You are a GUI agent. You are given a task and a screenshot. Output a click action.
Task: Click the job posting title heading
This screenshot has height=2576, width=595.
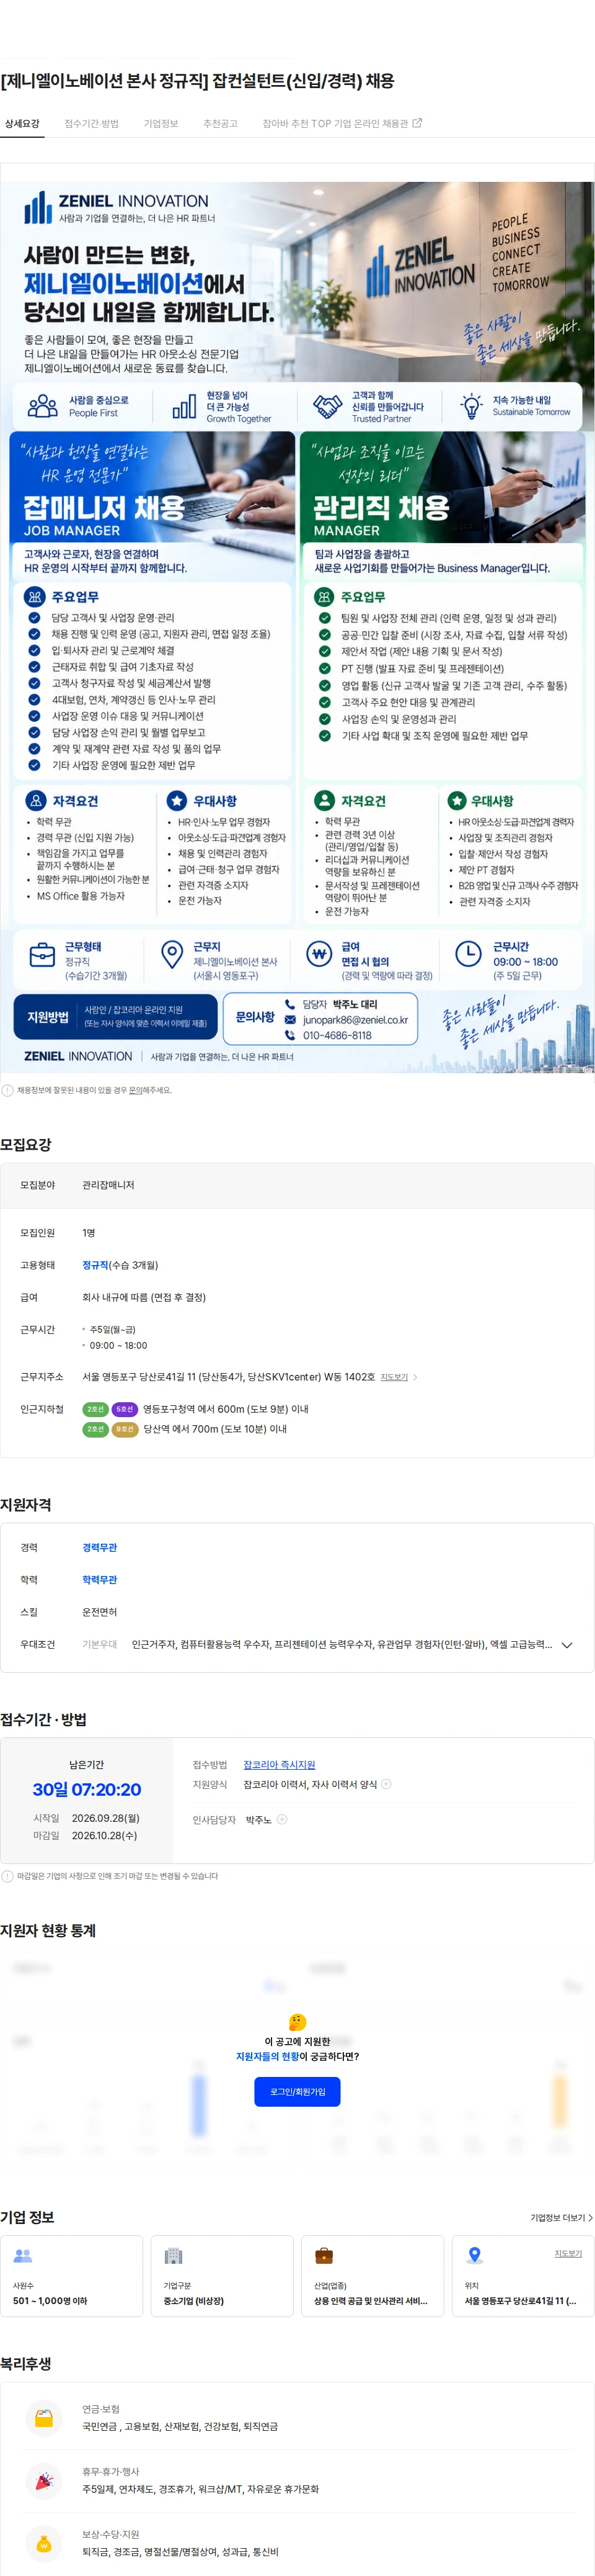pyautogui.click(x=198, y=81)
